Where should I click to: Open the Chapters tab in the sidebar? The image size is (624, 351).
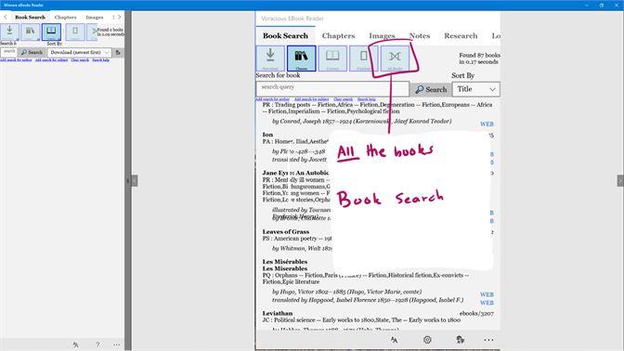pyautogui.click(x=65, y=17)
